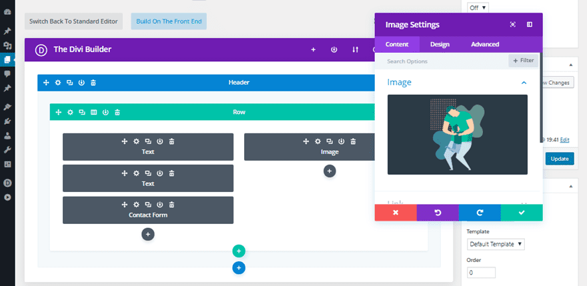The height and width of the screenshot is (286, 587).
Task: Open Divi menu in WordPress sidebar
Action: click(x=7, y=183)
